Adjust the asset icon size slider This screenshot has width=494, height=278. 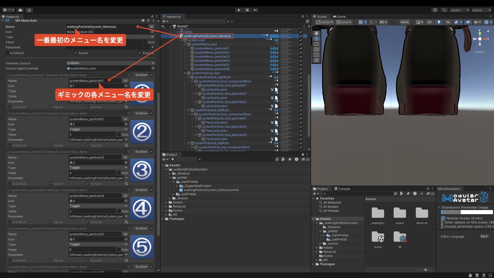coord(426,270)
